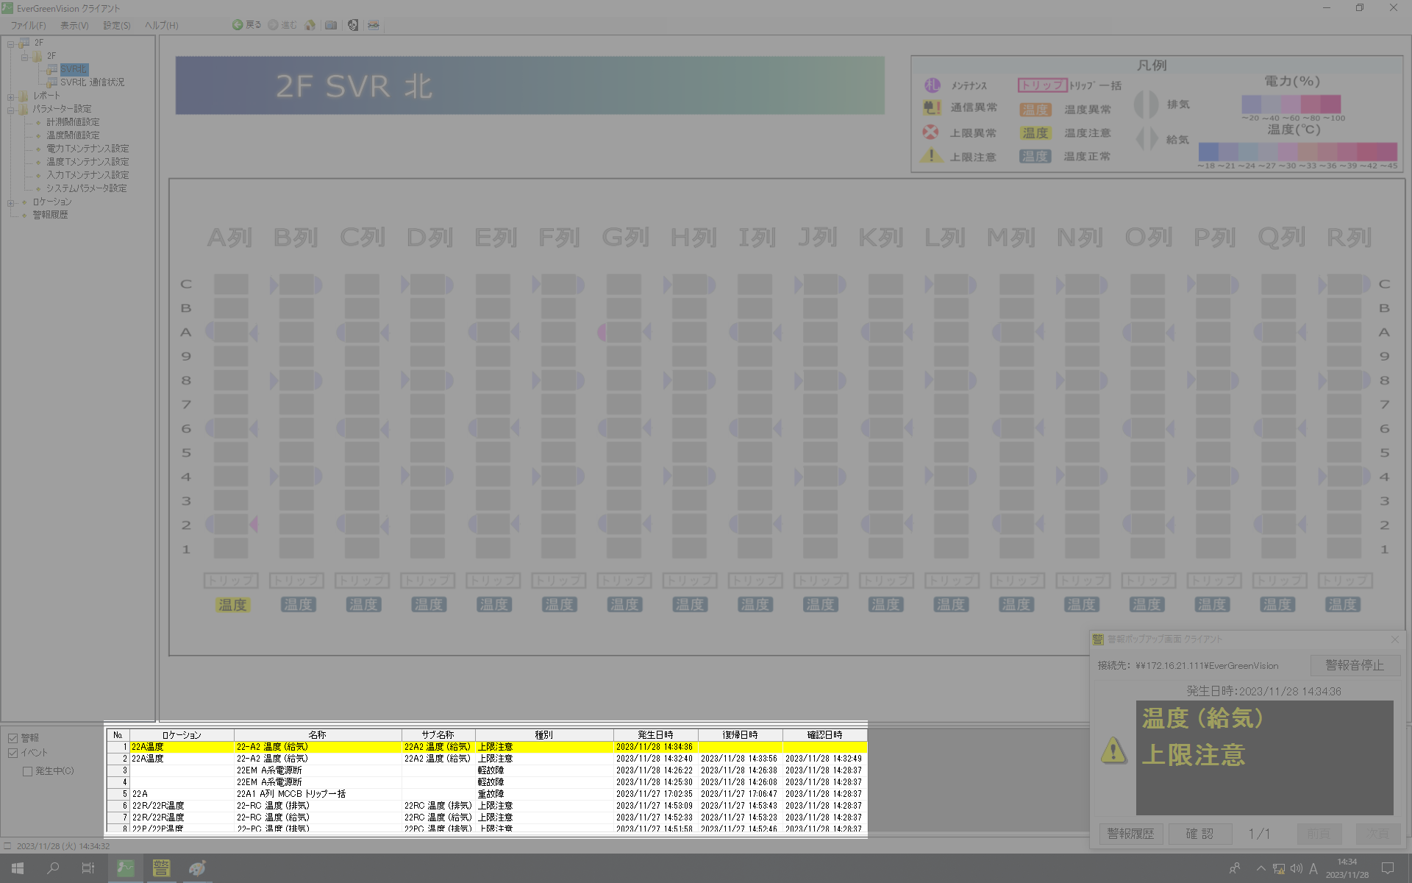Open the Windows notification center
This screenshot has width=1412, height=883.
[x=1388, y=868]
